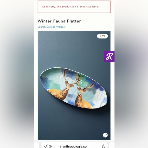Tap the puzzle-piece extensions icon
Image resolution: width=148 pixels, height=148 pixels.
click(x=51, y=146)
